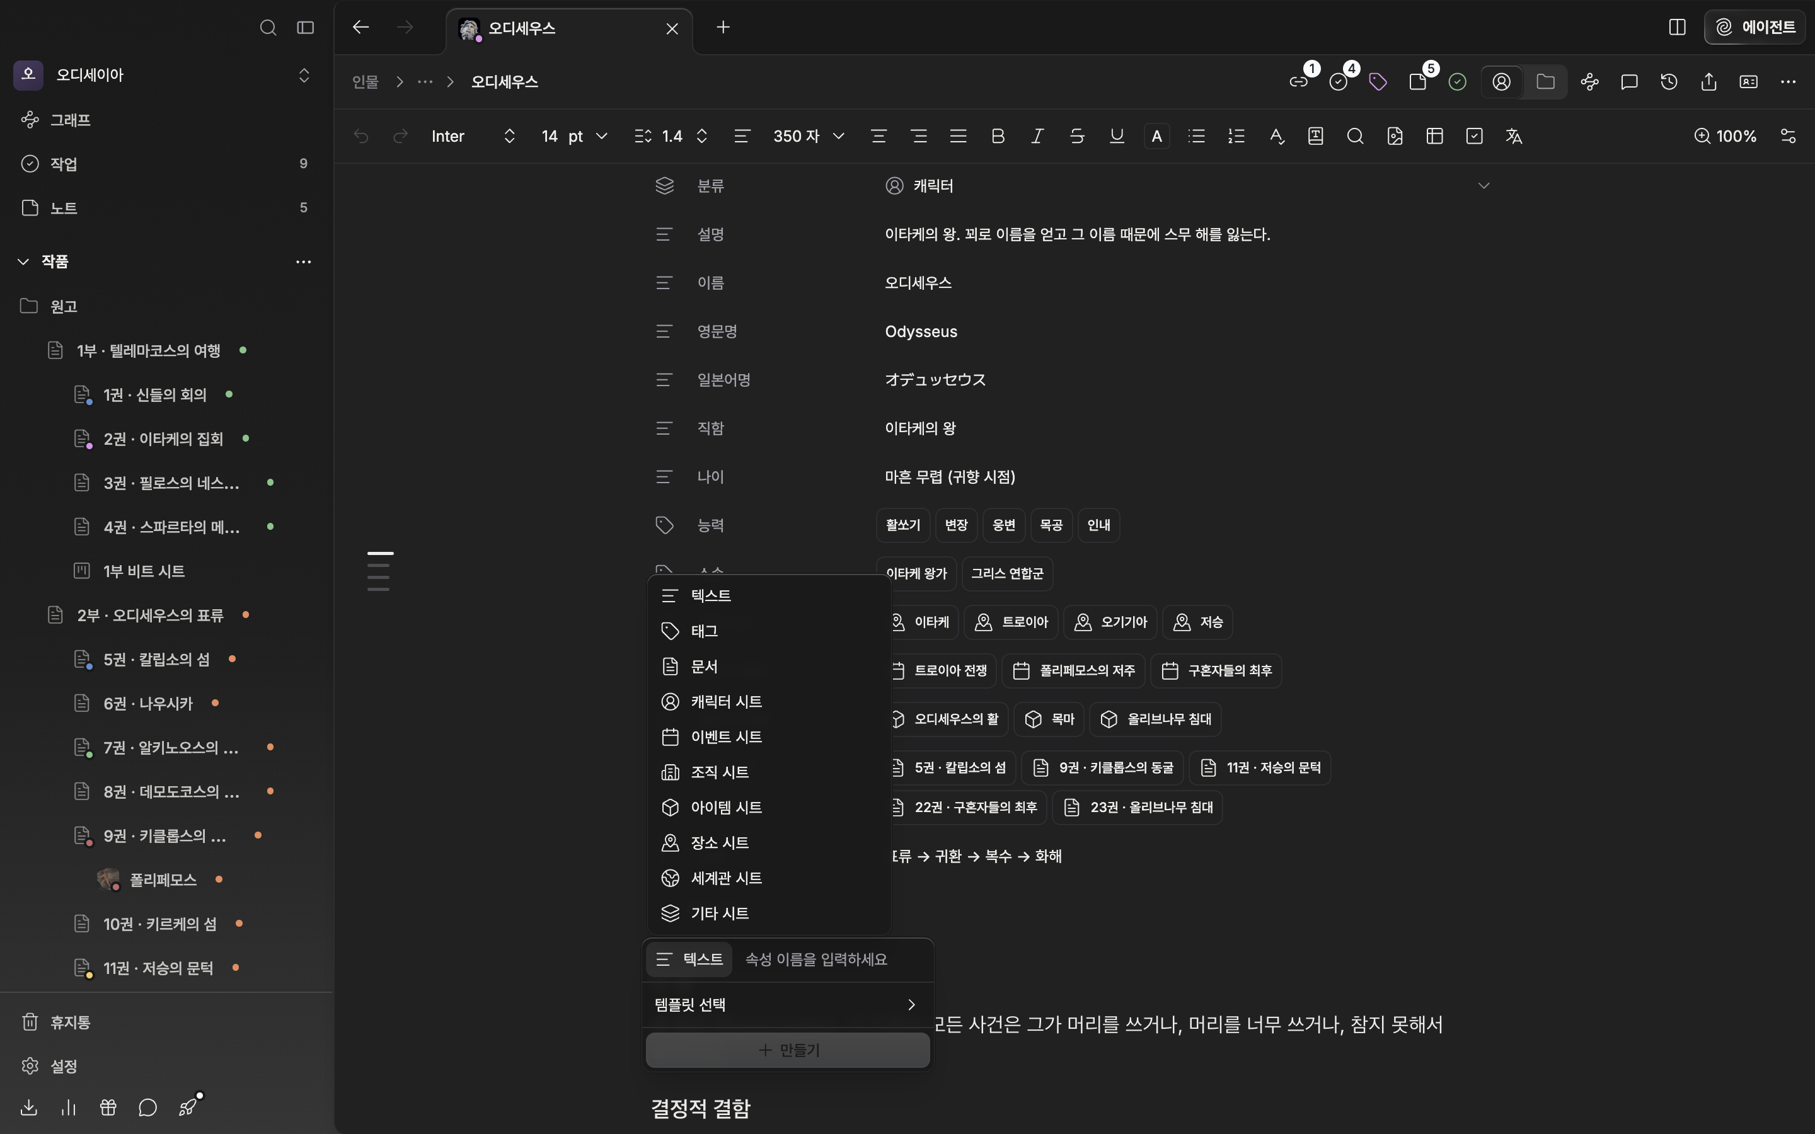
Task: Open editor display settings sliders icon
Action: (x=1788, y=135)
